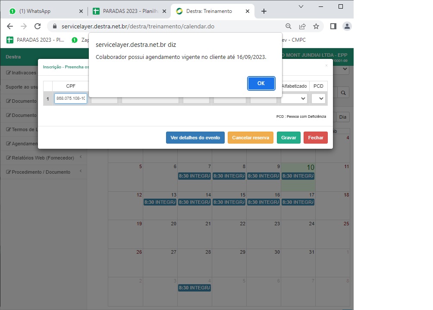Viewport: 433px width, 310px height.
Task: Open the browser share icon
Action: point(302,26)
